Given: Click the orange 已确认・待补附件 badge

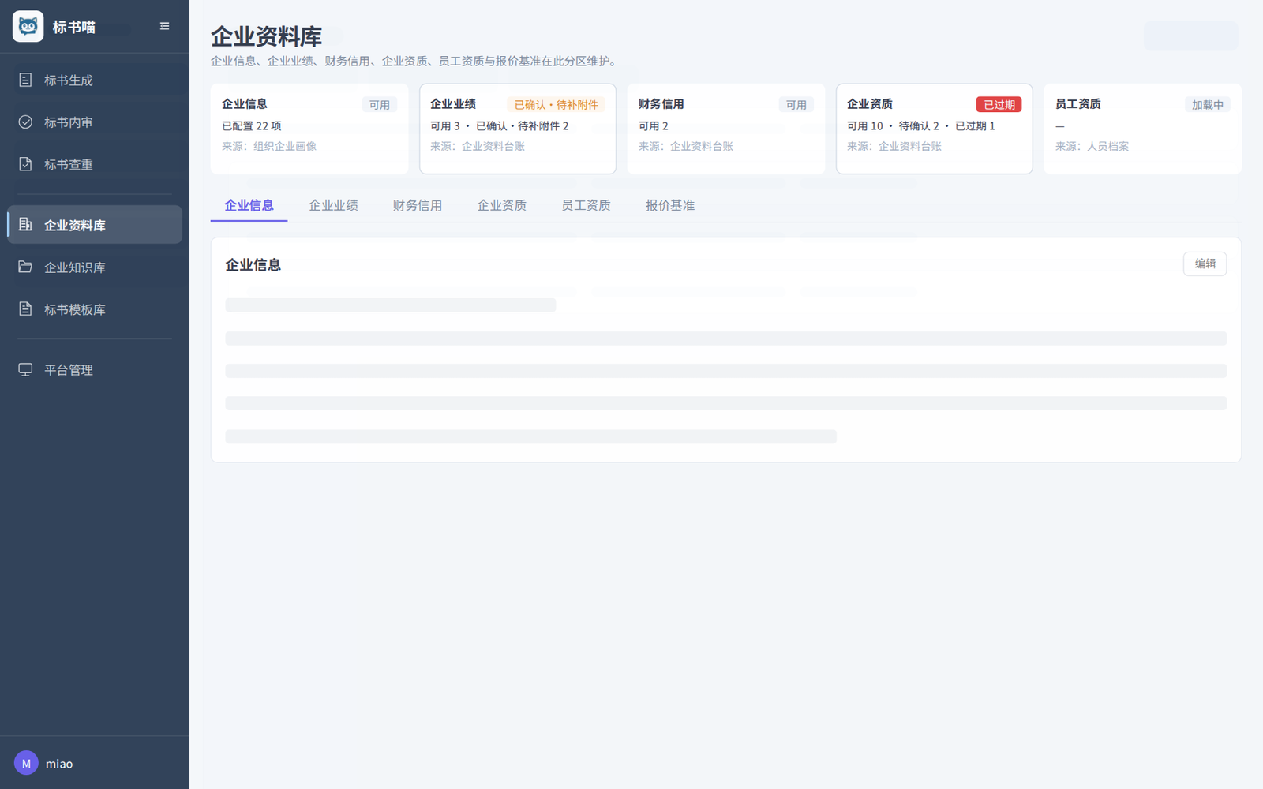Looking at the screenshot, I should (x=557, y=104).
